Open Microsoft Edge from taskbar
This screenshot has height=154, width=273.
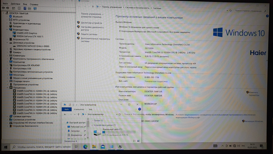(85, 147)
